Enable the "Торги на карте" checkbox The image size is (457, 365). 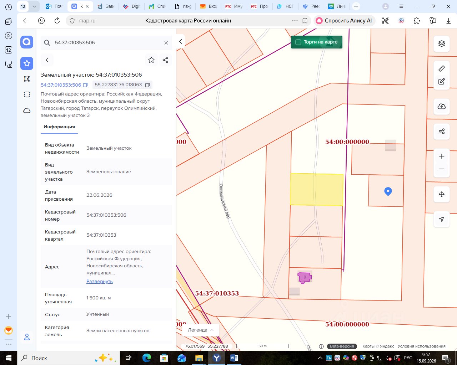click(298, 42)
